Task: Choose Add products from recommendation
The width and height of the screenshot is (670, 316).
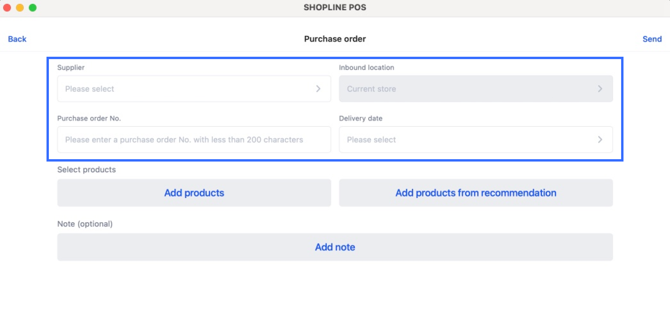Action: click(476, 193)
